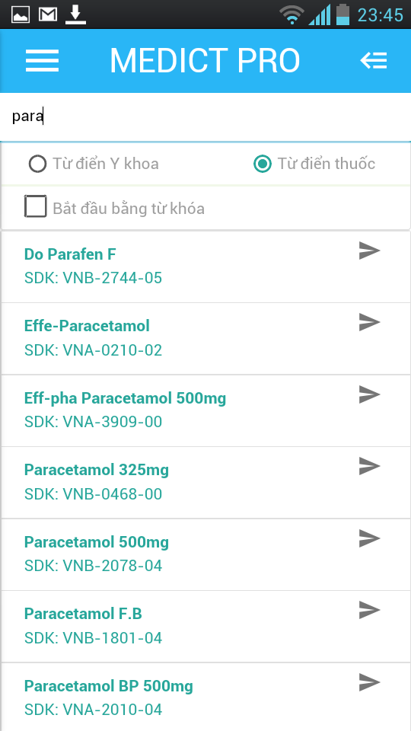Viewport: 411px width, 731px height.
Task: Open the hamburger navigation menu
Action: pos(42,61)
